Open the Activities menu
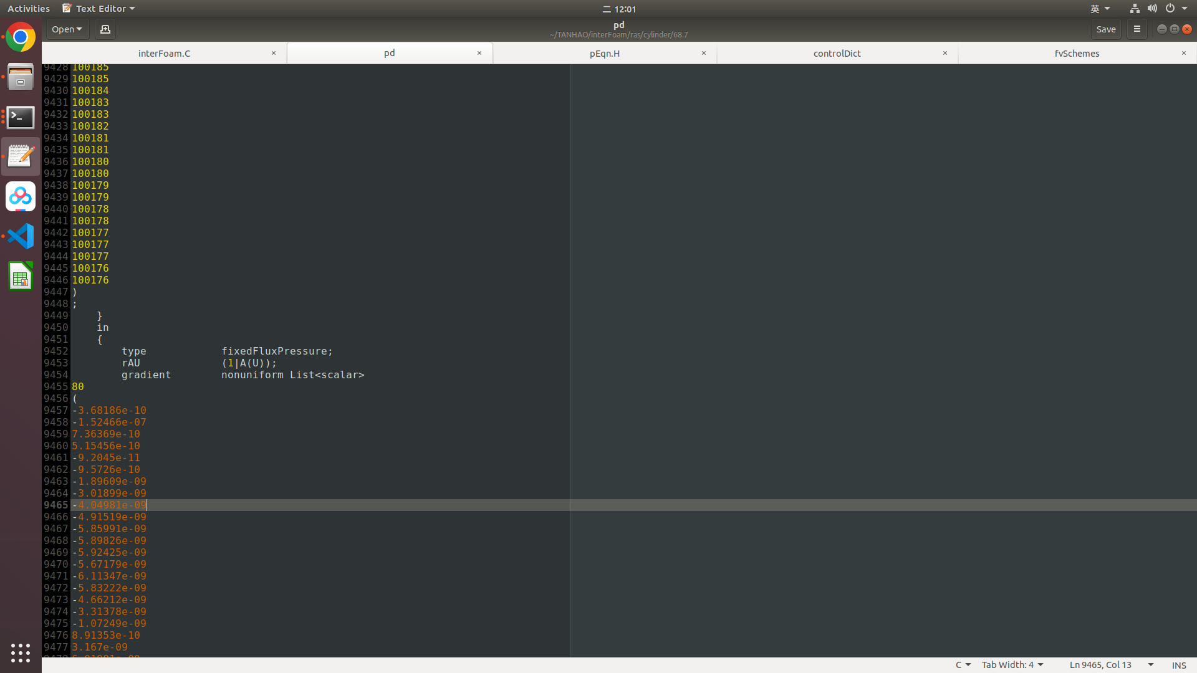This screenshot has width=1197, height=673. click(x=29, y=8)
